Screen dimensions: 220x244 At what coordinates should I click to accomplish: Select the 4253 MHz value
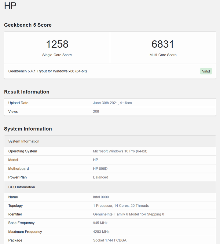point(101,232)
